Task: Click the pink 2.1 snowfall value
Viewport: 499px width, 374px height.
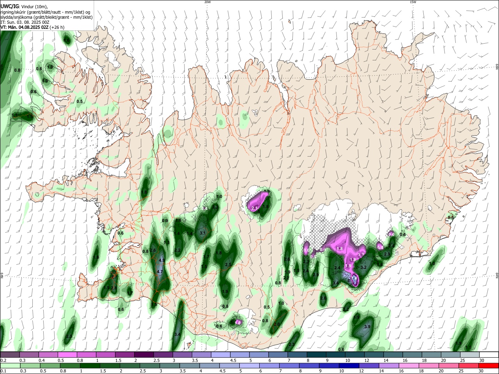Action: (x=255, y=208)
